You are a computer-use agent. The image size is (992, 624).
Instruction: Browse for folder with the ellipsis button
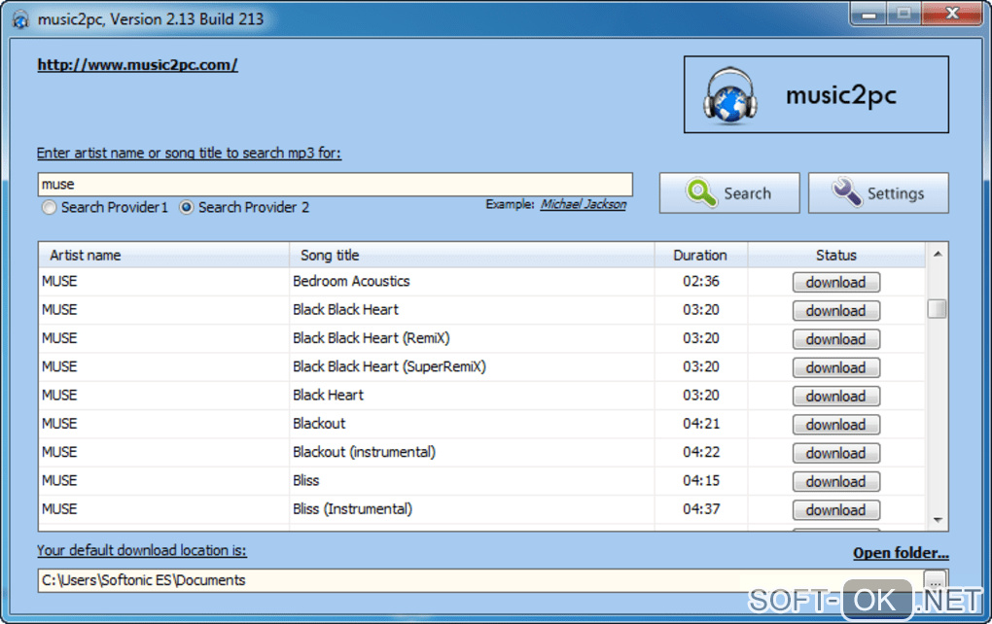coord(935,580)
